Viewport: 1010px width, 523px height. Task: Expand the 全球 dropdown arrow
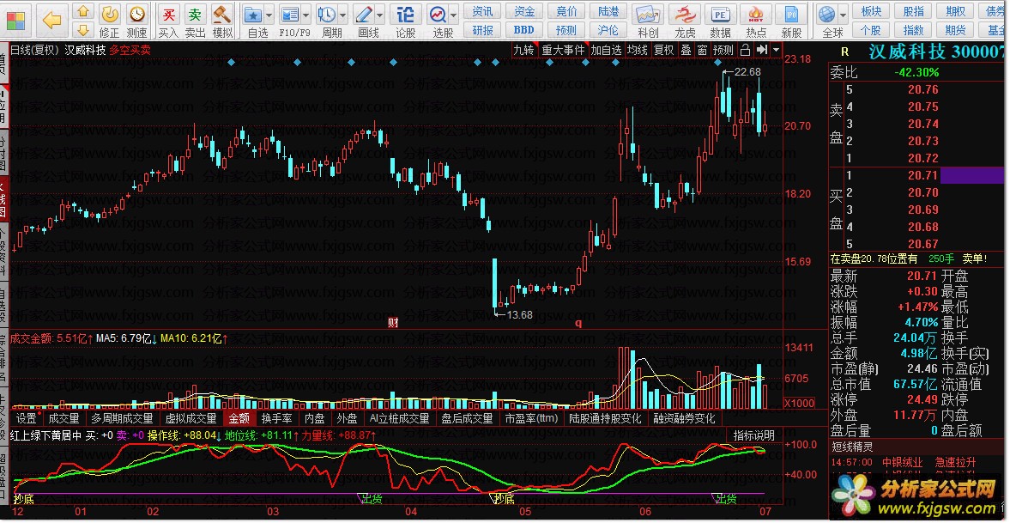pos(843,15)
